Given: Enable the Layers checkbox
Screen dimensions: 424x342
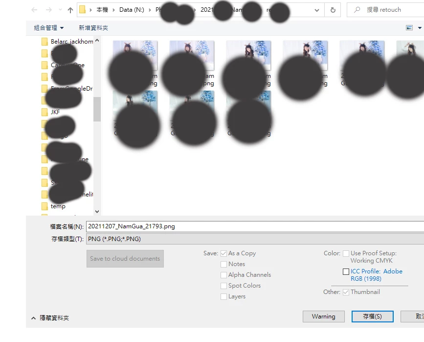Looking at the screenshot, I should pos(223,297).
